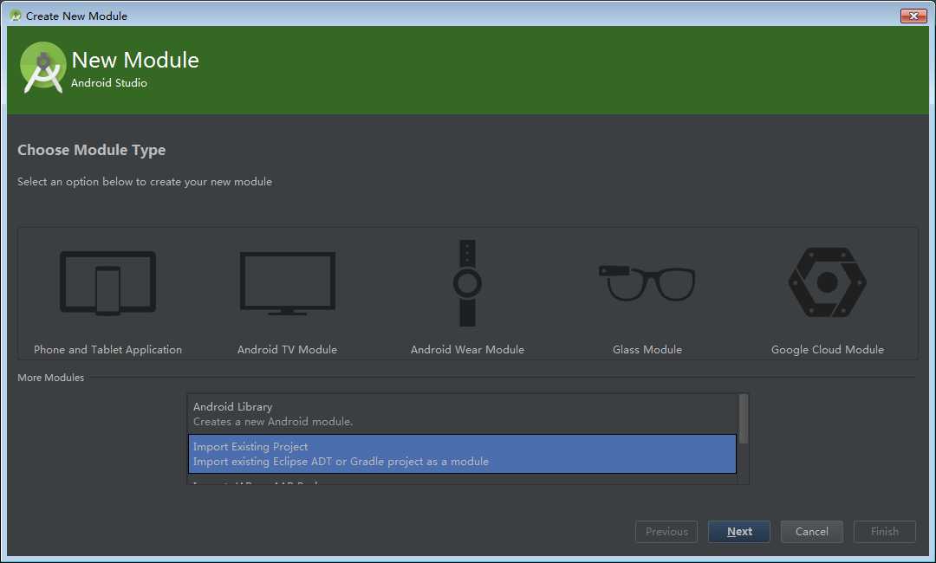Click the disabled Previous button
This screenshot has width=936, height=563.
click(666, 532)
